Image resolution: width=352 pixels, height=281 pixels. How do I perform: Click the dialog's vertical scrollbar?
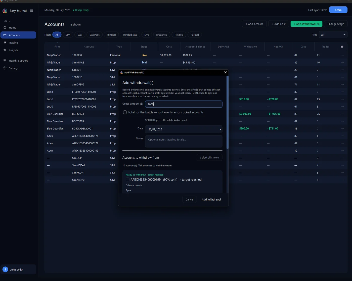pyautogui.click(x=228, y=112)
